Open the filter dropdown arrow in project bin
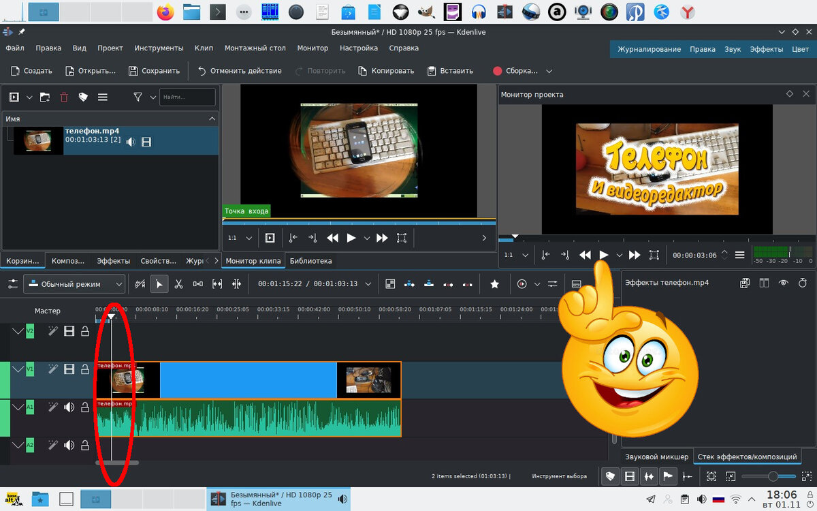 tap(153, 97)
